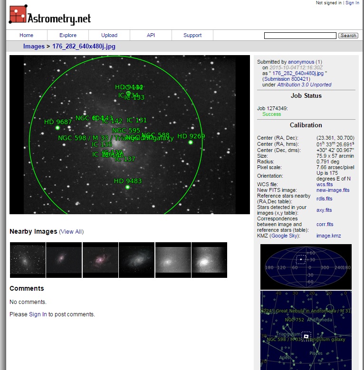Open the Images breadcrumb link

click(x=34, y=47)
